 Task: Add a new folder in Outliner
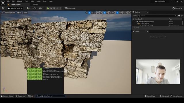[x=179, y=16]
